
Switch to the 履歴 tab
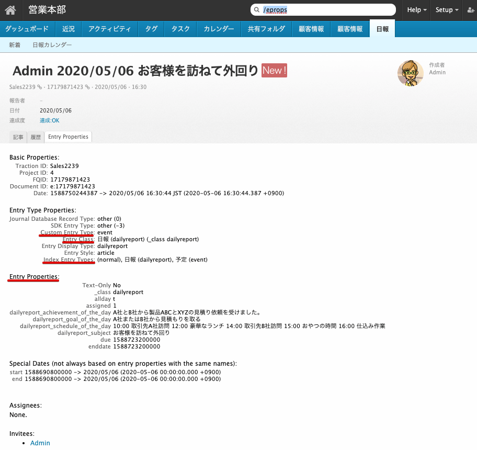point(36,137)
